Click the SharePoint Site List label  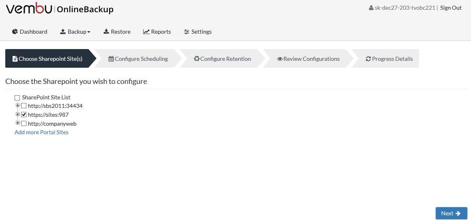tap(46, 98)
